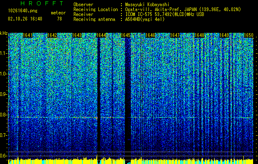Select the name Masayuki Kobayashi
Image resolution: width=258 pixels, height=164 pixels.
pos(147,5)
